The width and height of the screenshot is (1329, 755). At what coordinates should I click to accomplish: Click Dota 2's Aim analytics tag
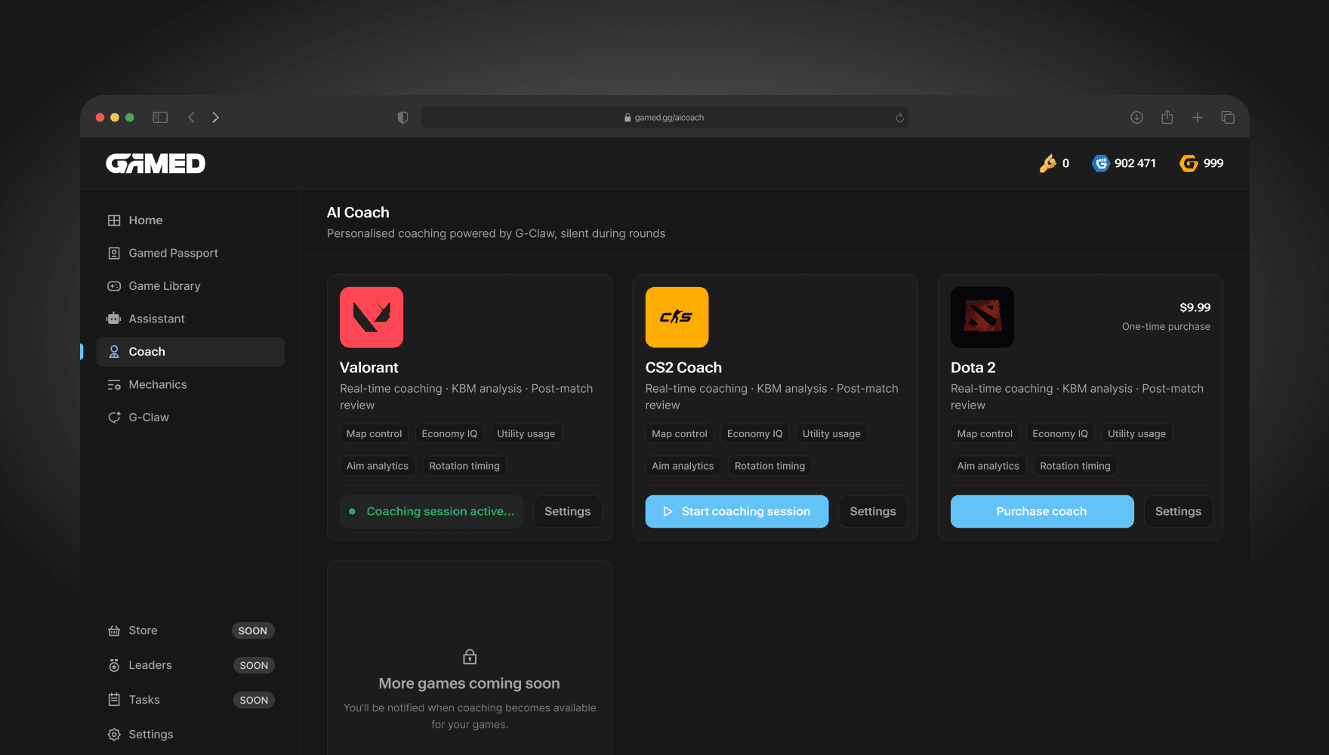coord(988,466)
